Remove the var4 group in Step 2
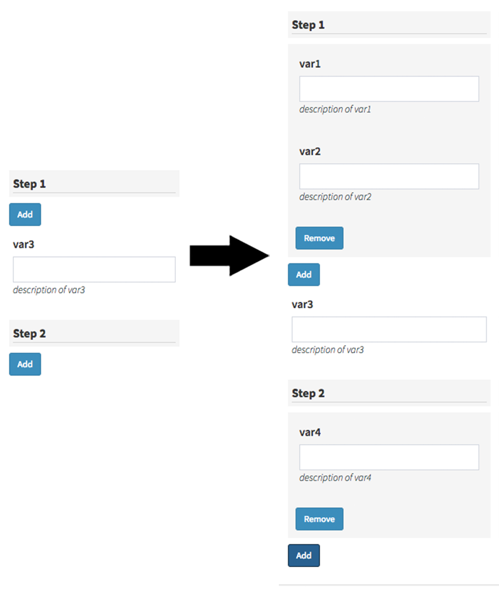 tap(320, 519)
